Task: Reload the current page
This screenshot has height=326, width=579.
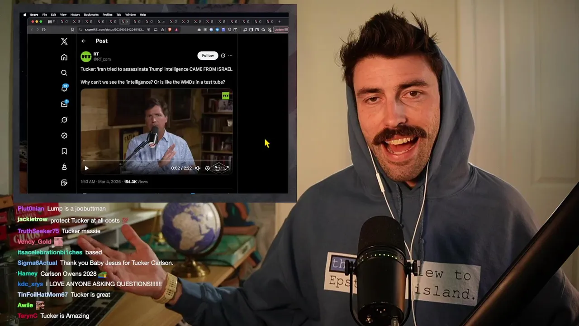Action: 43,29
